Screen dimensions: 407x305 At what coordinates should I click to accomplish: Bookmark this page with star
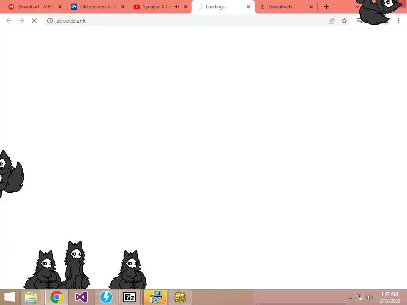coord(344,21)
